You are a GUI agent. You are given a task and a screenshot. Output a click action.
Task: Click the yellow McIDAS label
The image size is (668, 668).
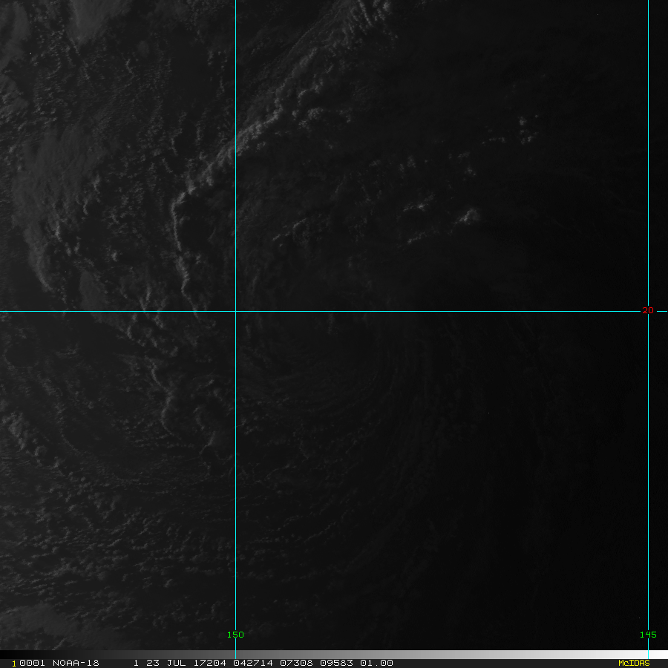[633, 663]
